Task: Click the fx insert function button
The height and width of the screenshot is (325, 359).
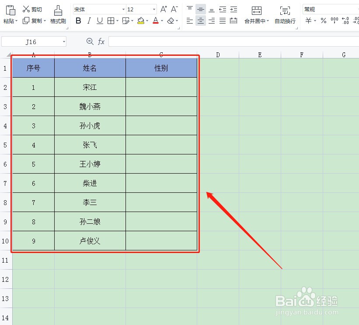Action: (x=102, y=41)
